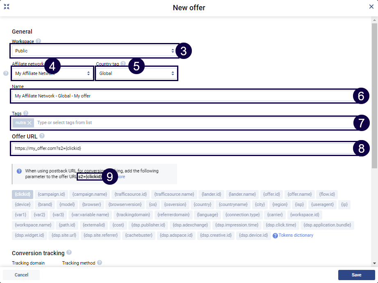
Task: Select the {countryname} token chip
Action: [x=233, y=204]
